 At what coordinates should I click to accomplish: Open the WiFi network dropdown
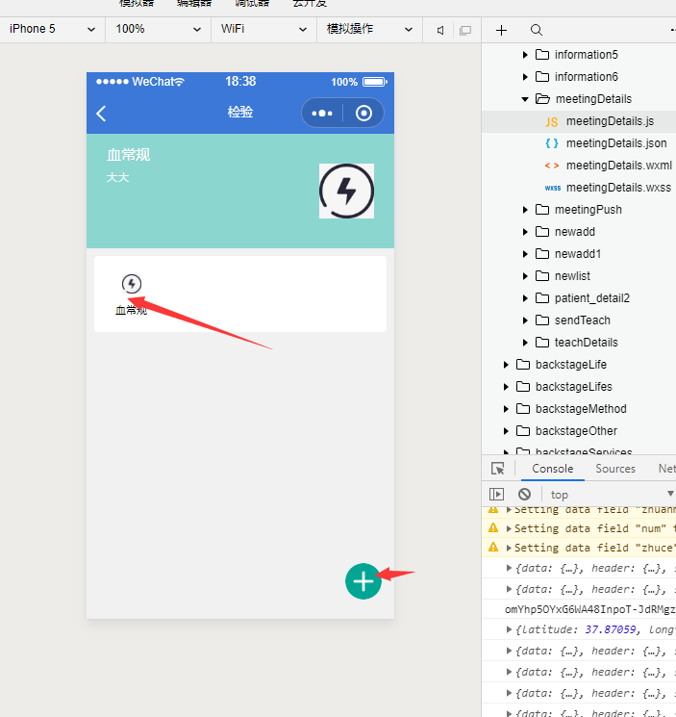tap(263, 29)
